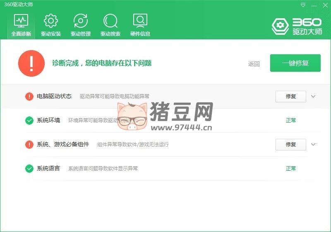The height and width of the screenshot is (232, 331).
Task: Open the 驱动搜索 magnifier icon
Action: point(110,21)
